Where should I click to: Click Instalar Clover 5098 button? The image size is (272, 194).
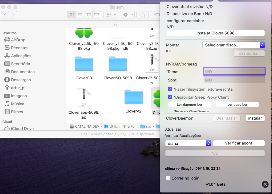(216, 33)
